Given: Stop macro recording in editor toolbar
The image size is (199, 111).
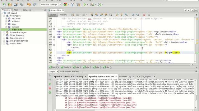Looking at the screenshot, I should click(149, 15).
